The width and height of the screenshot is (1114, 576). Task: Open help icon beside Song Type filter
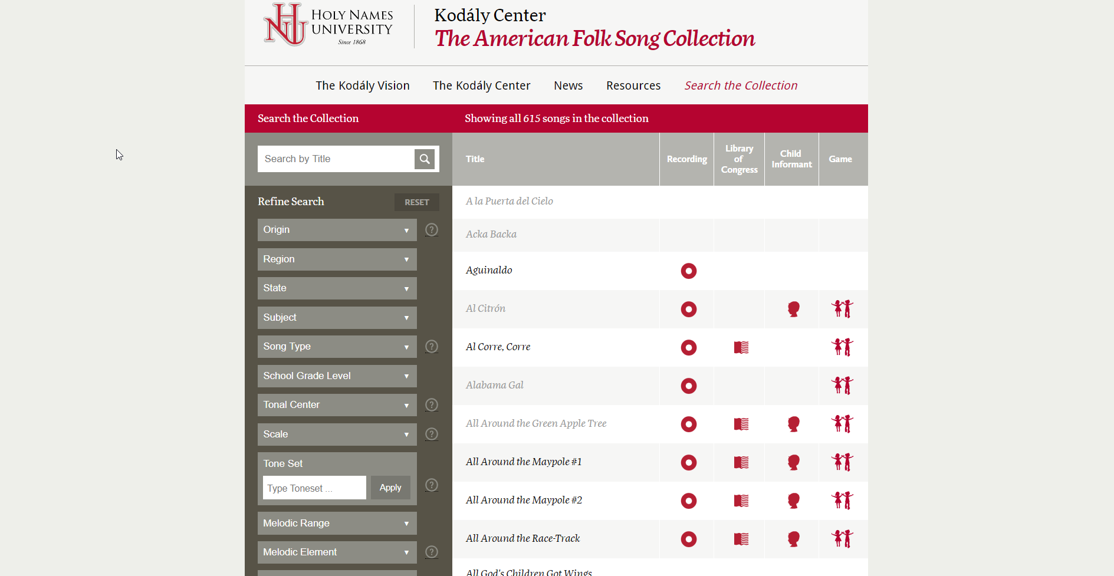pyautogui.click(x=432, y=346)
